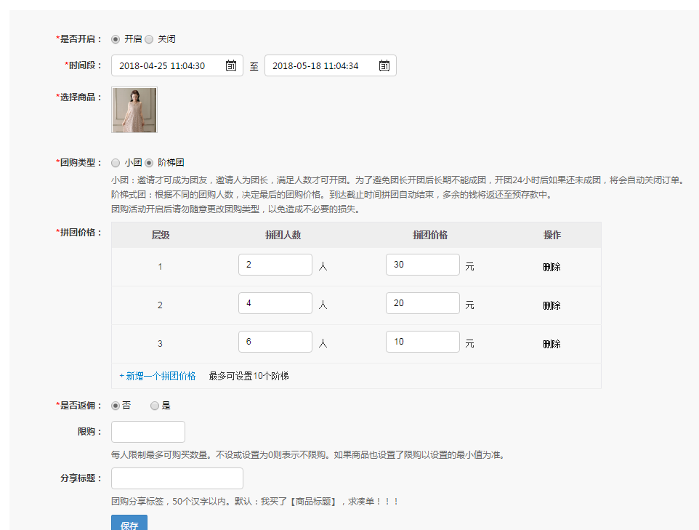This screenshot has width=699, height=530.
Task: Choose 小团 group-buy type
Action: 116,163
